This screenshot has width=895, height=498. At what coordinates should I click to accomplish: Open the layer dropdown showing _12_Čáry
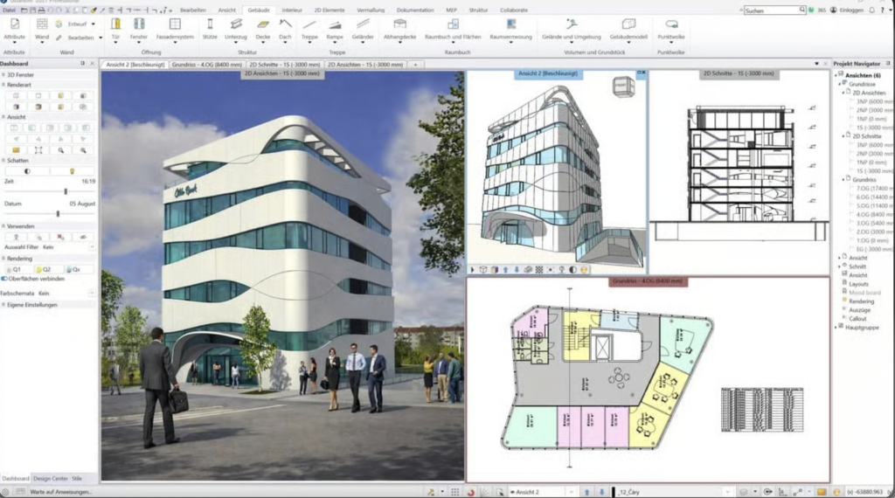pos(727,492)
